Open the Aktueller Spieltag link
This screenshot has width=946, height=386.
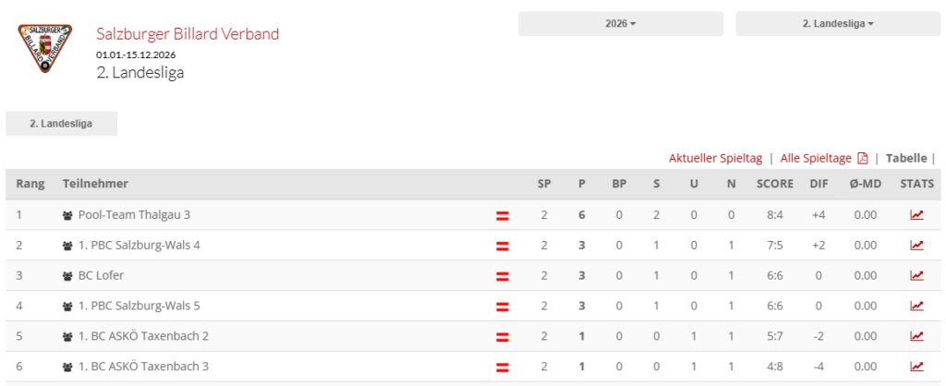click(715, 158)
